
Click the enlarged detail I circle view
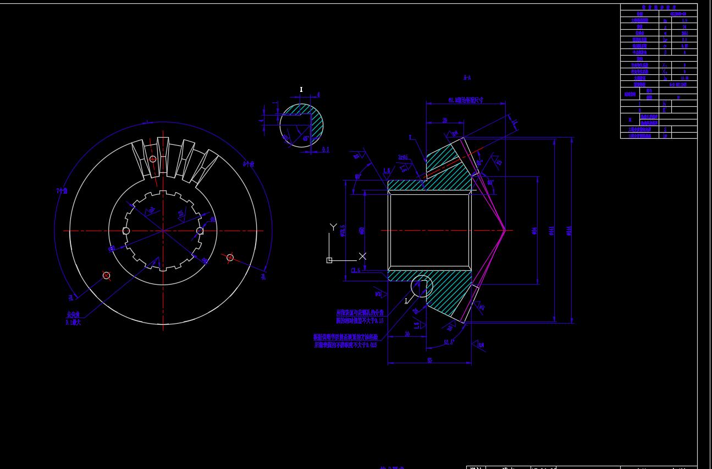coord(301,126)
